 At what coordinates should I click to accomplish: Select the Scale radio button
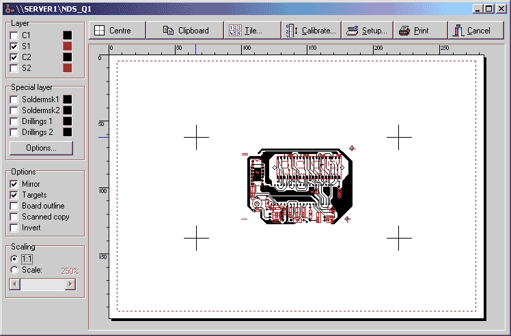click(14, 270)
